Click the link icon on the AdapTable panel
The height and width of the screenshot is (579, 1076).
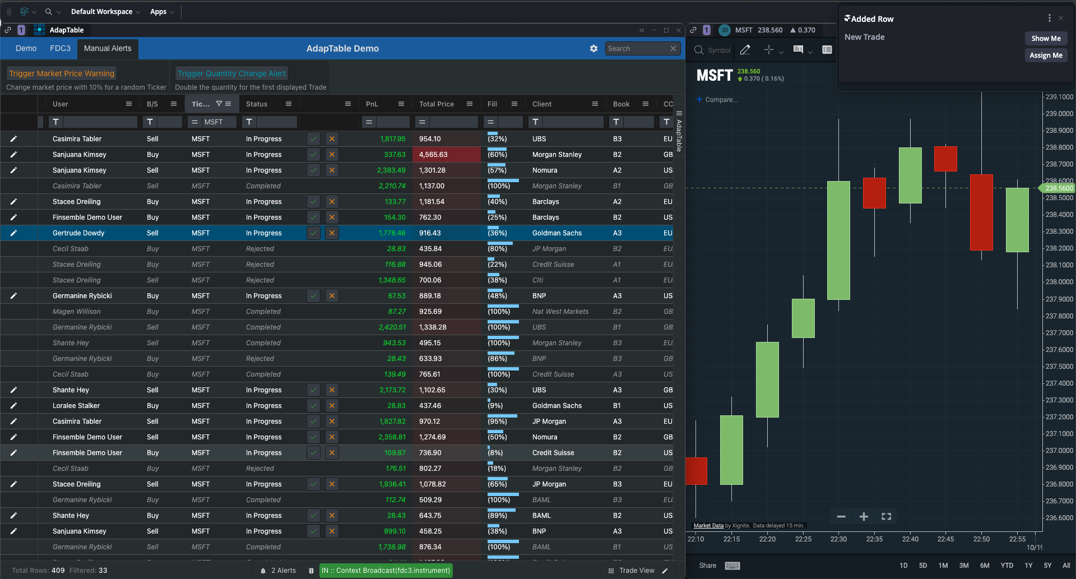[8, 30]
